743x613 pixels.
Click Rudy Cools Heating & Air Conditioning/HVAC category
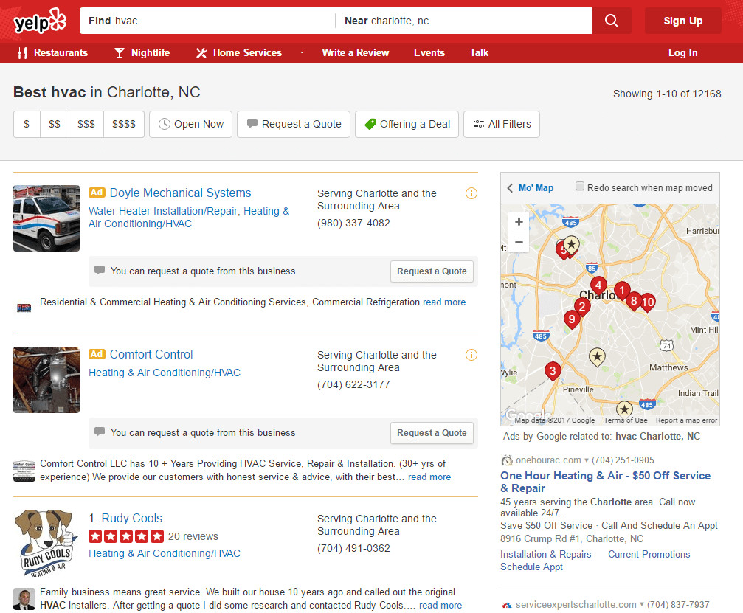coord(165,553)
